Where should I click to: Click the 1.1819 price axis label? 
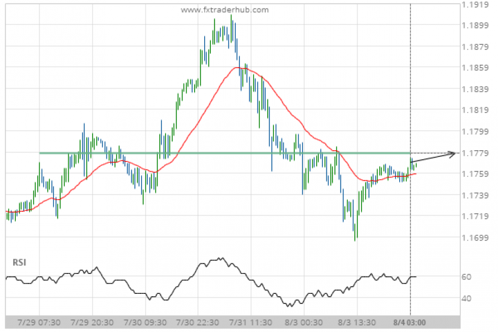475,110
